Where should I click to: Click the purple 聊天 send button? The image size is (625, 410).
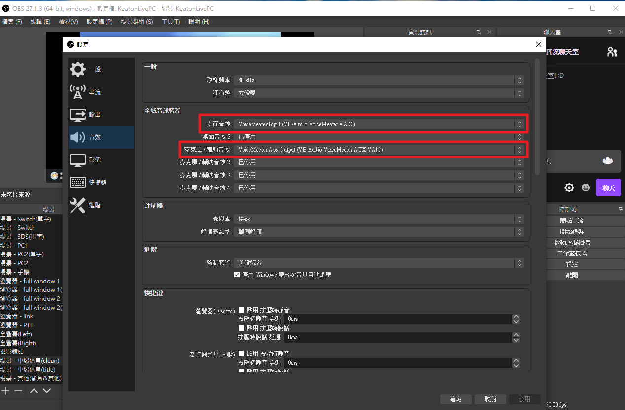[x=608, y=188]
